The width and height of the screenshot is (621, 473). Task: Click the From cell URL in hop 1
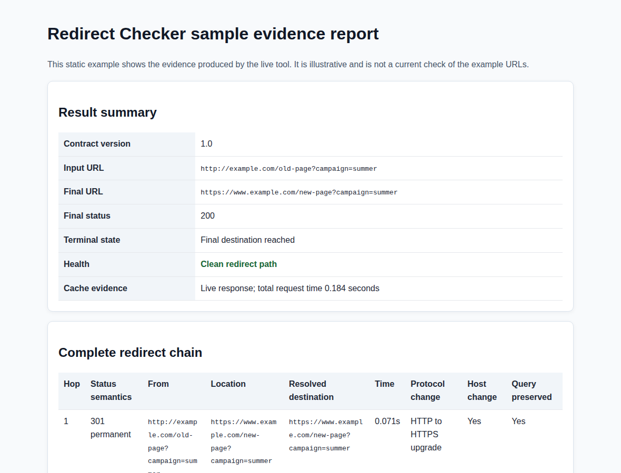pyautogui.click(x=172, y=445)
